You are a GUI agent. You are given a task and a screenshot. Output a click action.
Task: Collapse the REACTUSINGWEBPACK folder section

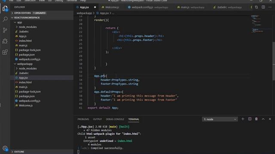[x=42, y=18]
